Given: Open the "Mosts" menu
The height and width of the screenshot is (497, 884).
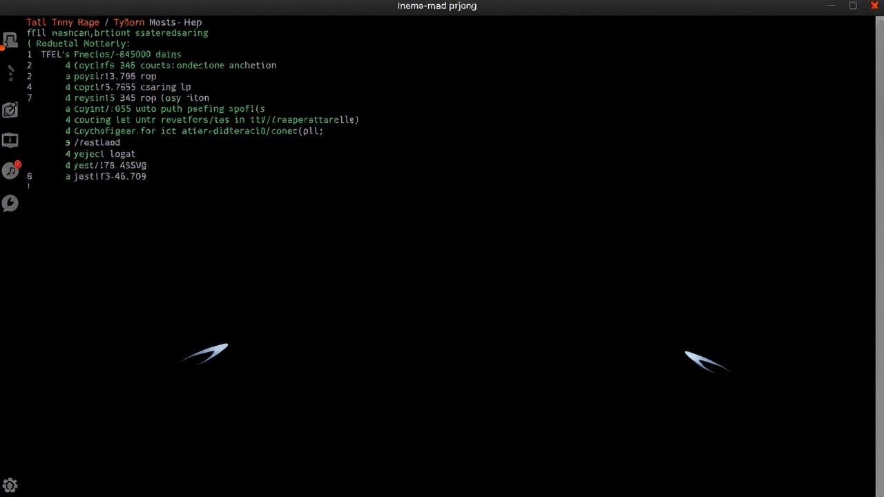Looking at the screenshot, I should point(164,22).
